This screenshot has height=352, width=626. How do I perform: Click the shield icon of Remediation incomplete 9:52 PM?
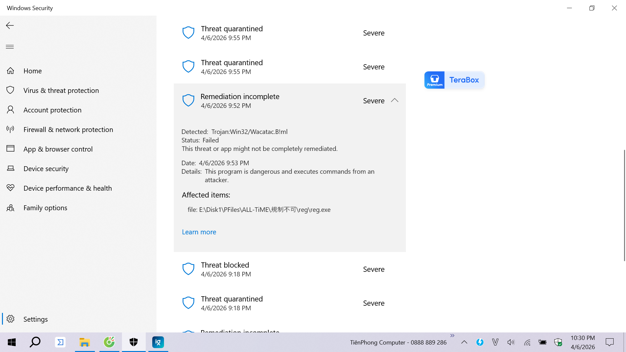pyautogui.click(x=188, y=100)
